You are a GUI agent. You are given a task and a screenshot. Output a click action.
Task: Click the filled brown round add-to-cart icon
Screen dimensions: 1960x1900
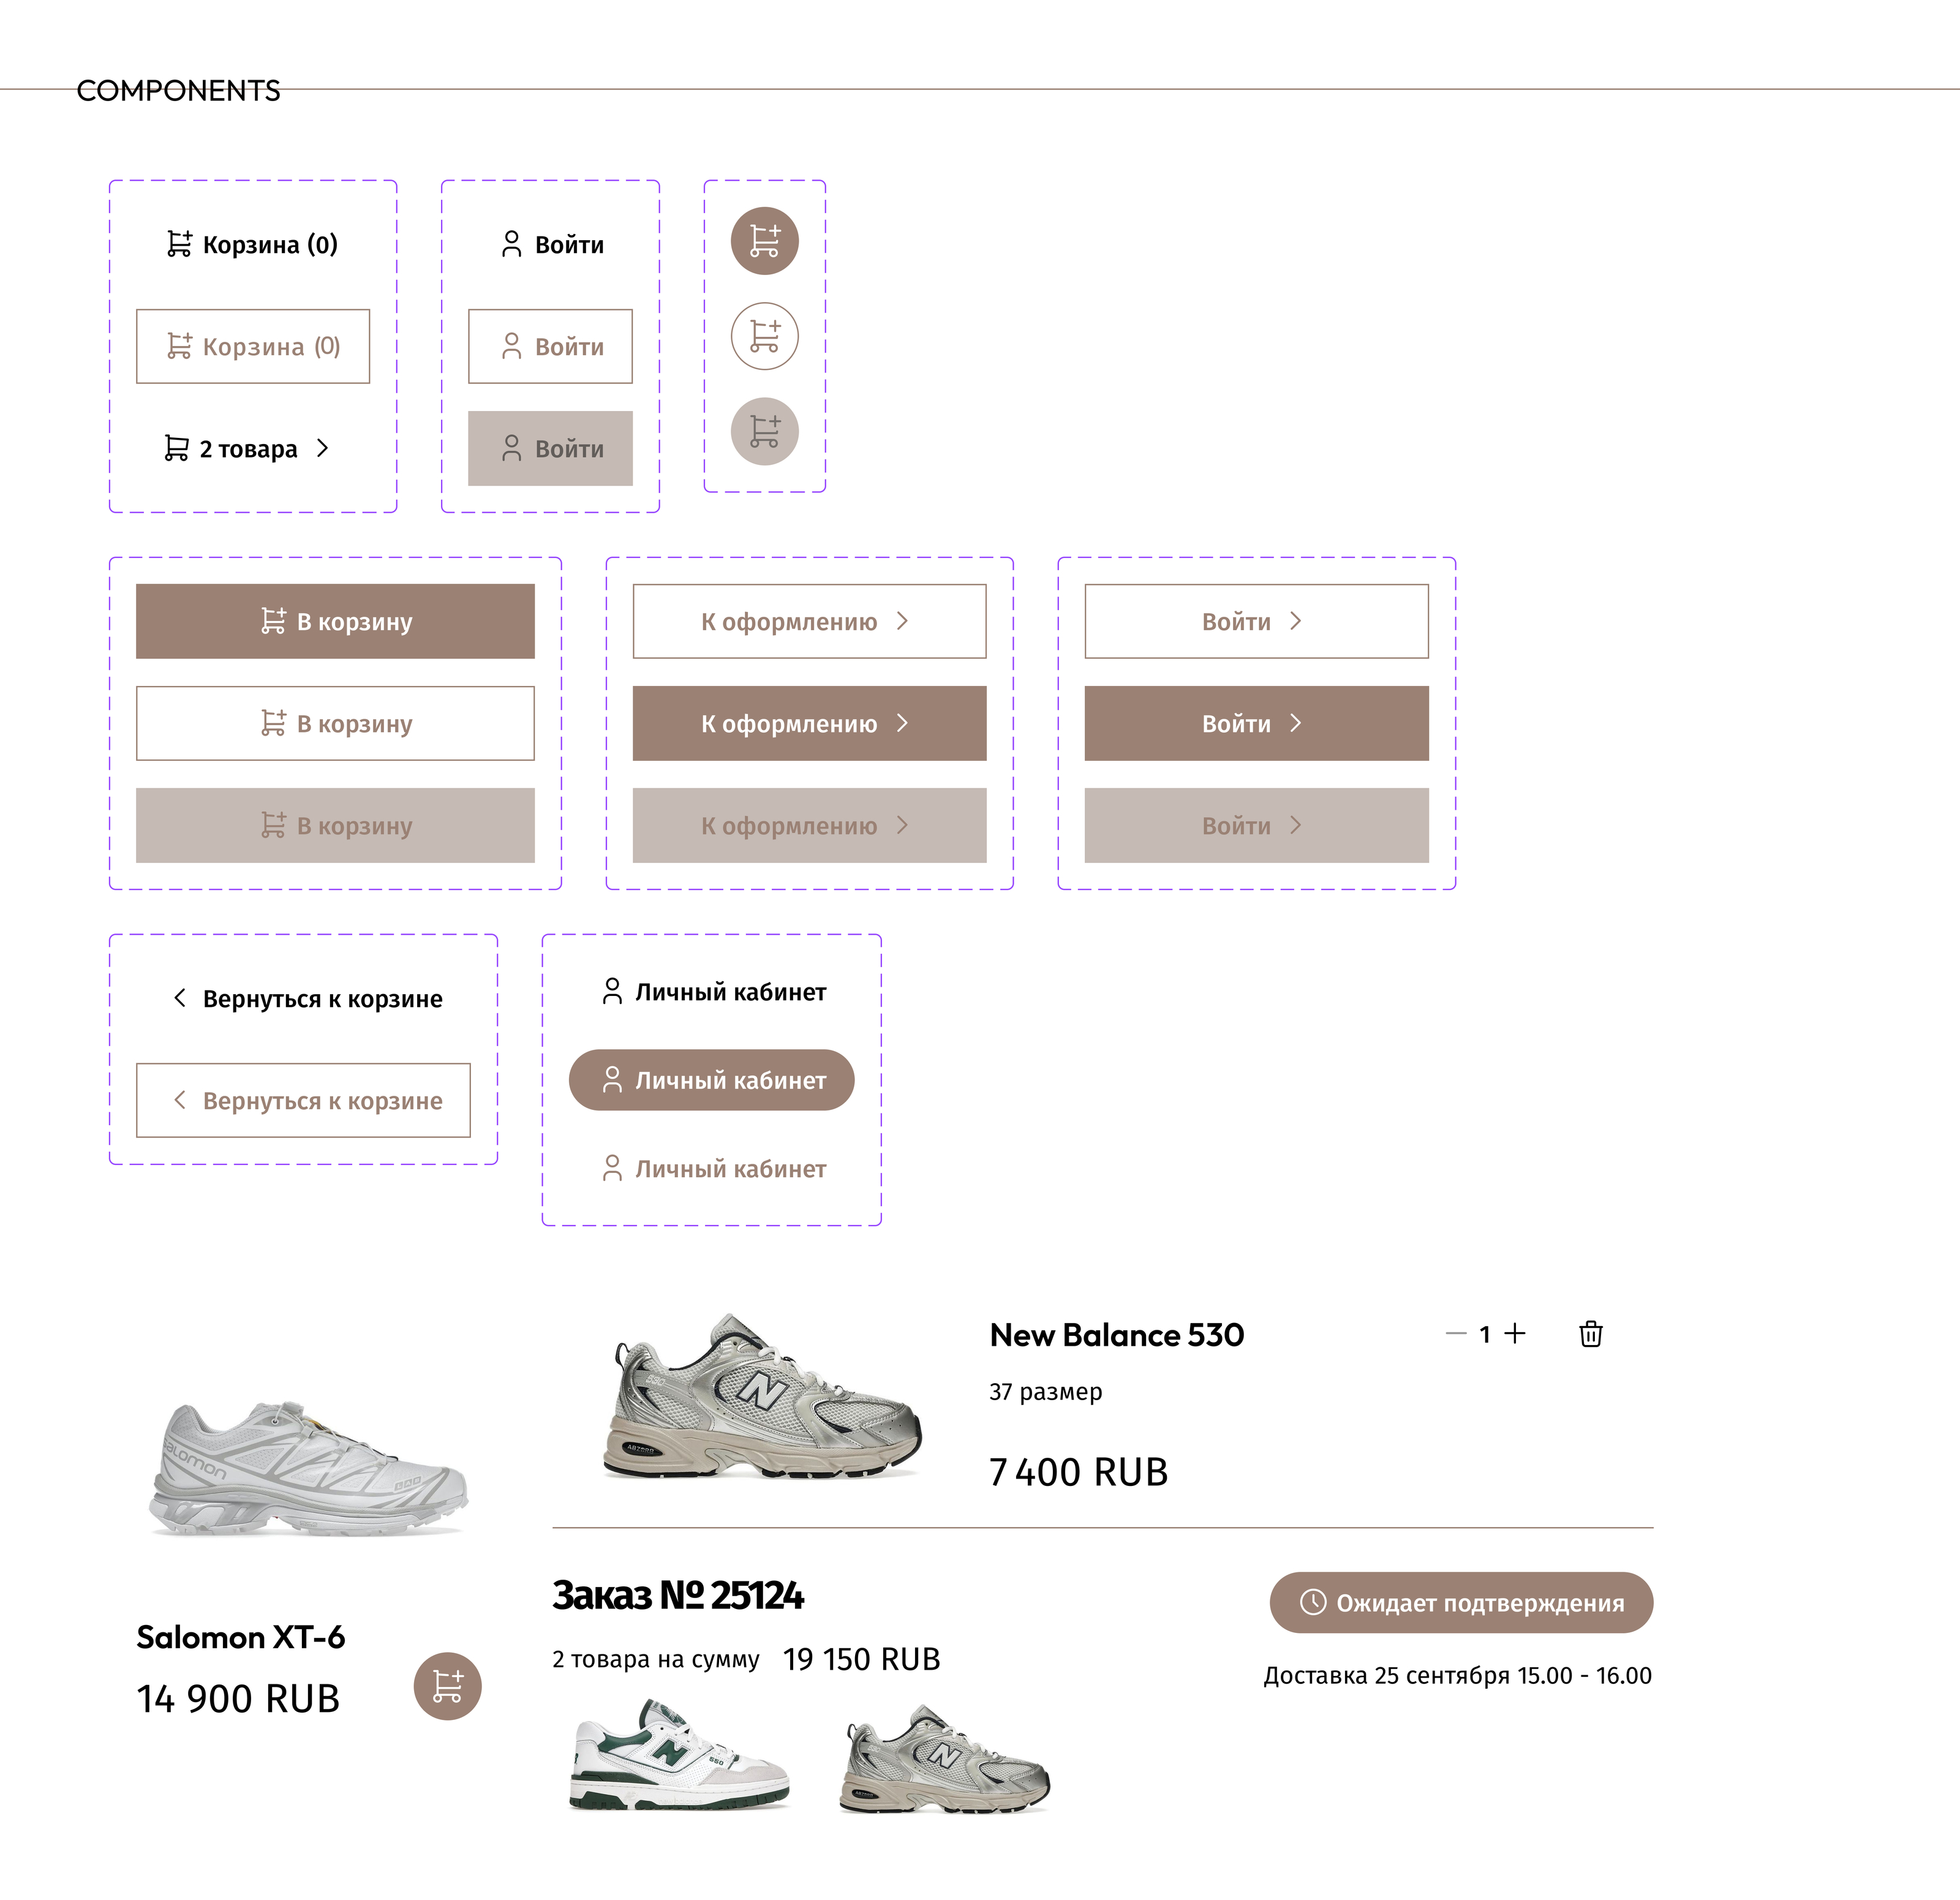[764, 241]
